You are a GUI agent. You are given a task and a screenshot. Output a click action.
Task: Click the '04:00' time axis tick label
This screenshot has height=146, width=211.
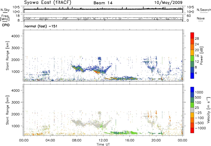[50, 140]
